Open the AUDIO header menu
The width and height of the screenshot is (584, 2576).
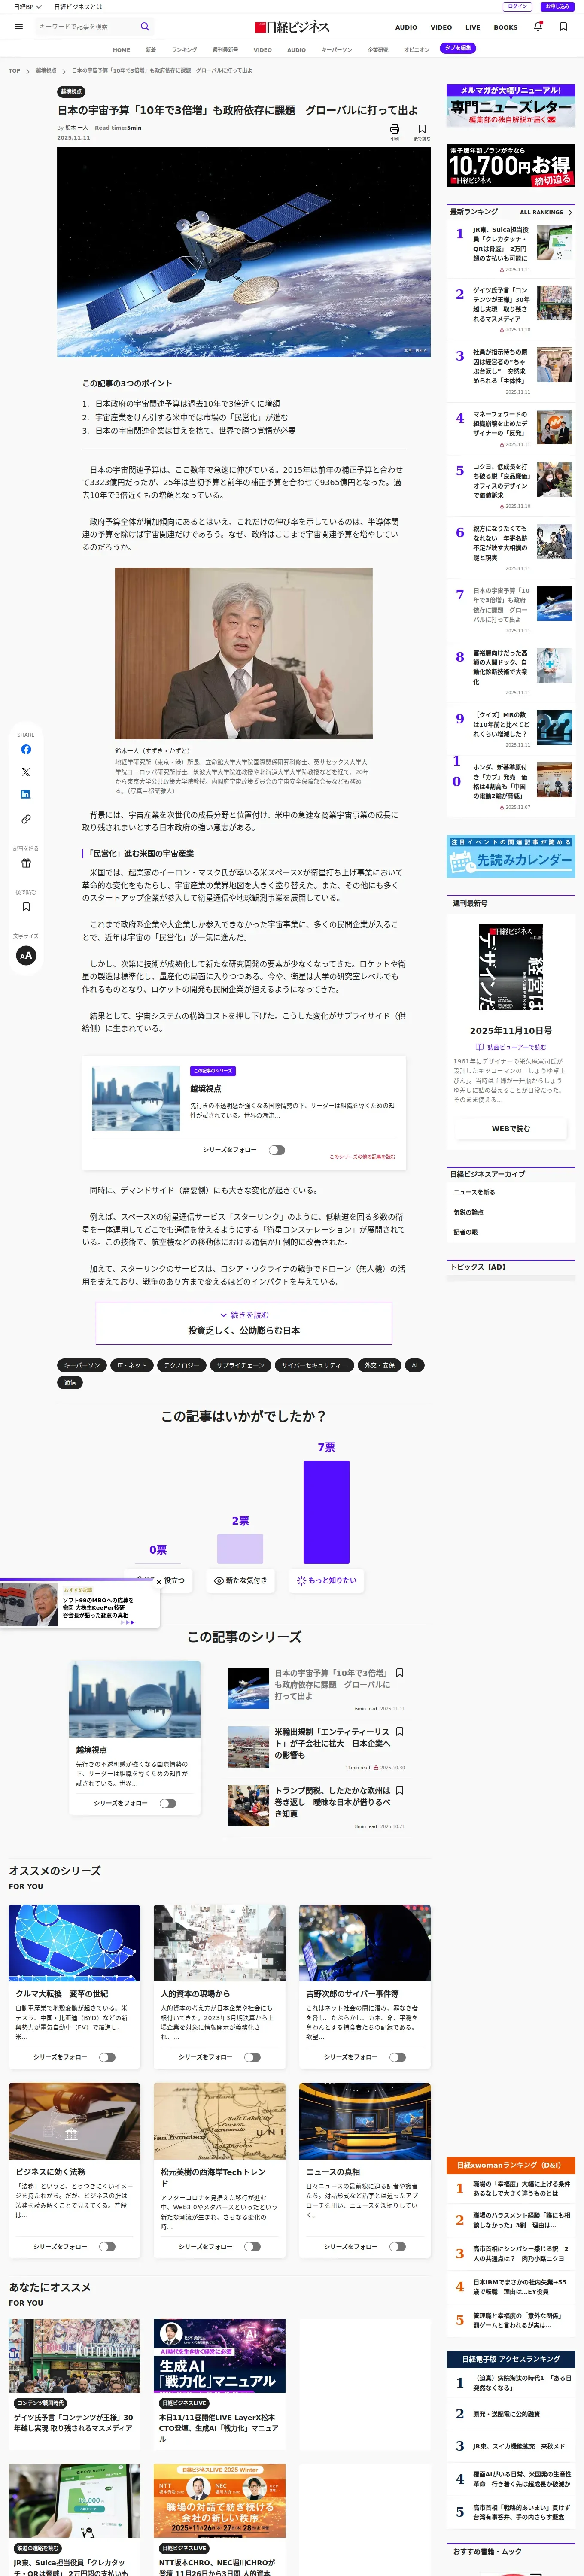[406, 27]
